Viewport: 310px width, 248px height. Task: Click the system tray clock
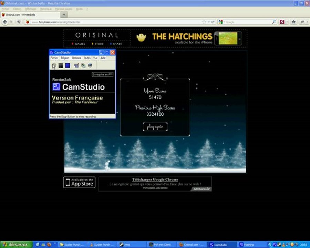coord(304,245)
